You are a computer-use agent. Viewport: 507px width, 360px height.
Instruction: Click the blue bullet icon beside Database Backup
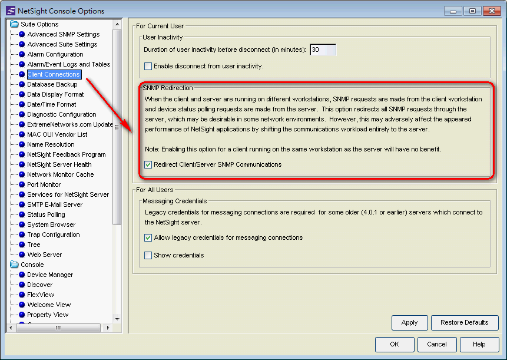(x=22, y=84)
